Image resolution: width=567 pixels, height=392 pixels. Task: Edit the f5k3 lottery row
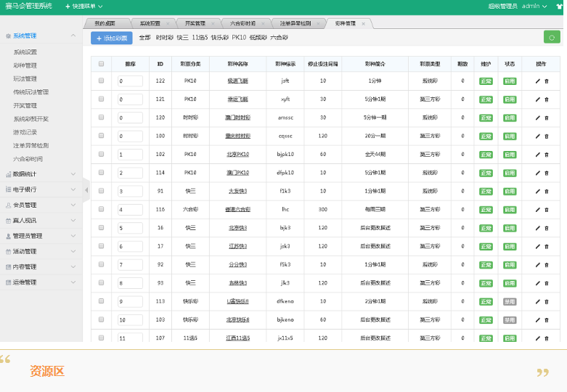coord(538,265)
